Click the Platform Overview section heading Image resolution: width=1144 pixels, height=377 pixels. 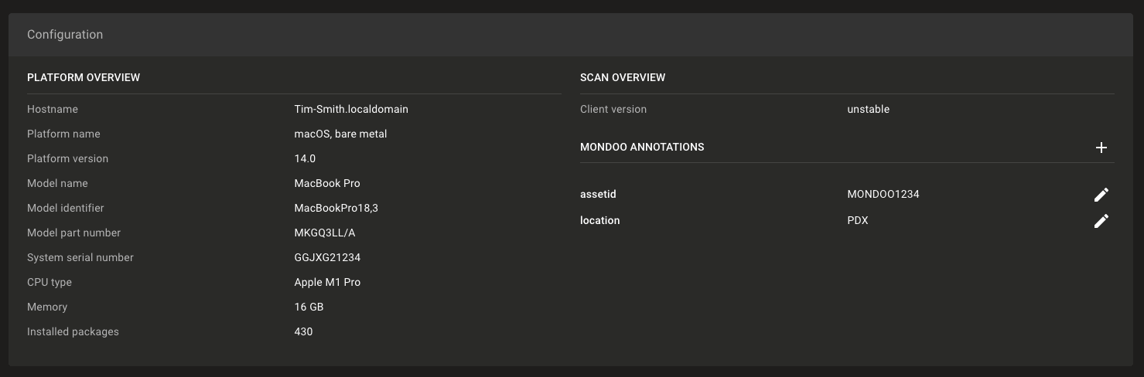coord(84,78)
